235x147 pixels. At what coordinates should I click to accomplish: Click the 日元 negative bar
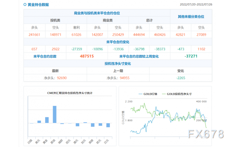point(108,125)
